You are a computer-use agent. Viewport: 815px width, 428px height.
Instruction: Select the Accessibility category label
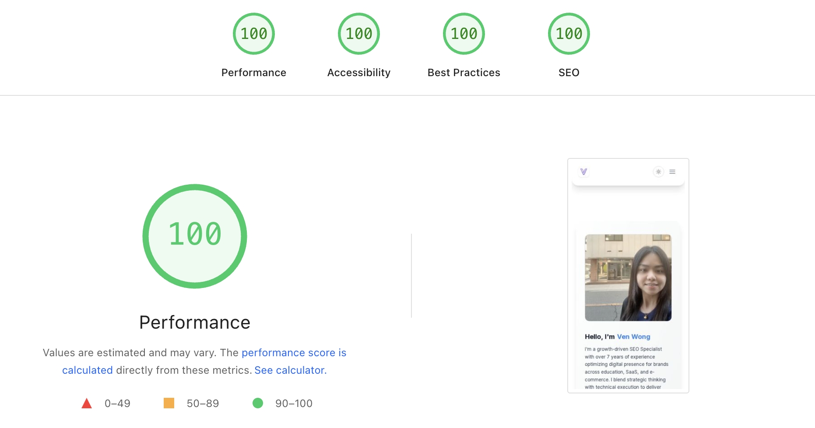point(358,72)
